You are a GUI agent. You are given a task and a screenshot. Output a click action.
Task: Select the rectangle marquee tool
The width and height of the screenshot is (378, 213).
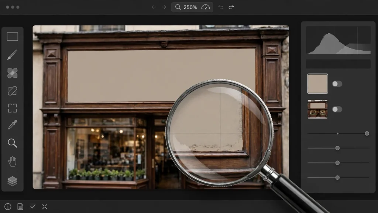tap(12, 37)
